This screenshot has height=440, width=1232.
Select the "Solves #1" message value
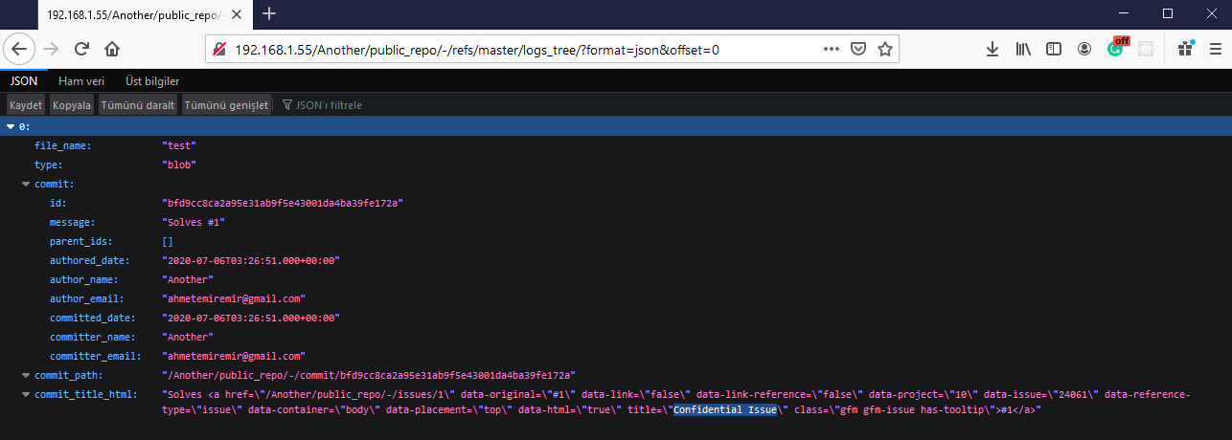tap(194, 222)
